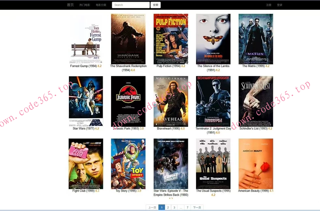Screen dimensions: 320x211
Task: Open the Pulp Fiction poster
Action: click(x=171, y=39)
